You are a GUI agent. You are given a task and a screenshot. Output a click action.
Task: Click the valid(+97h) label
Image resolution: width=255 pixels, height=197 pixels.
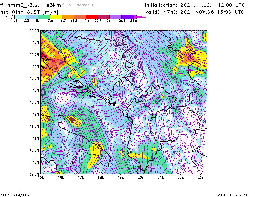161,12
